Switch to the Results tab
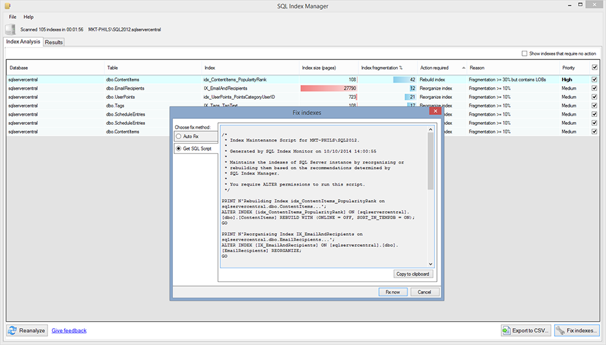This screenshot has height=345, width=606. [x=54, y=42]
